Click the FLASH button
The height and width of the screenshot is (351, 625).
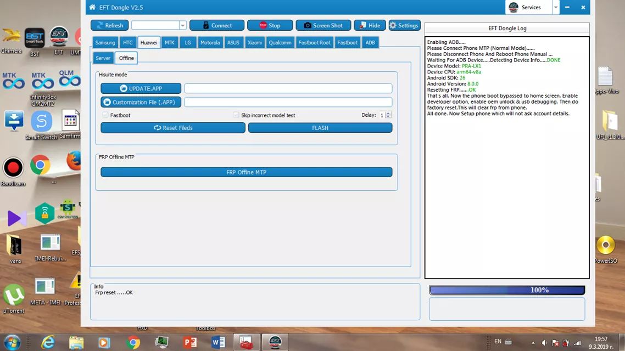[x=320, y=128]
